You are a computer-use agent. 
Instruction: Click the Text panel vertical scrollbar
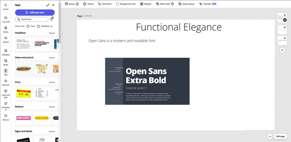60,23
